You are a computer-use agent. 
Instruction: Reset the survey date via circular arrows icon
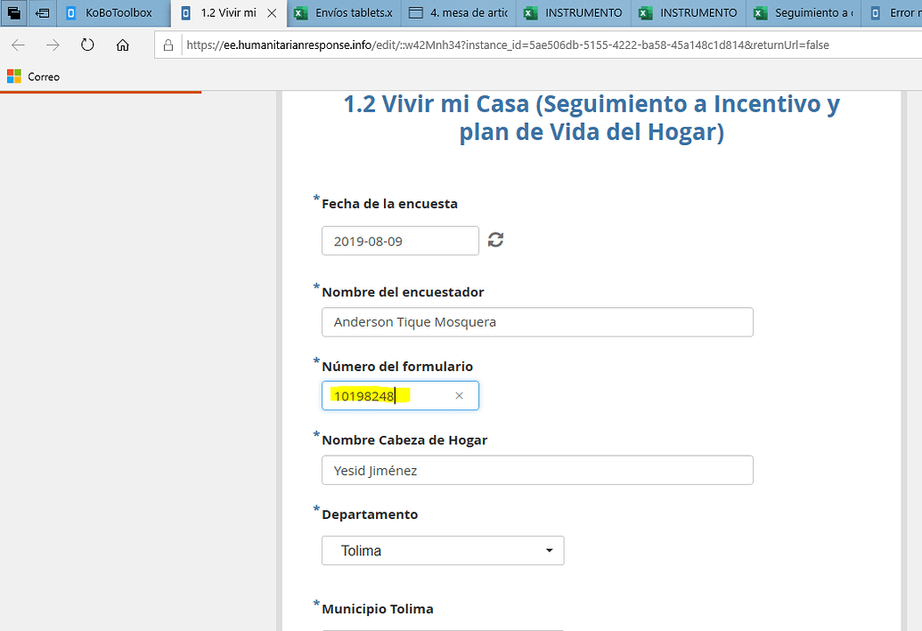[495, 239]
